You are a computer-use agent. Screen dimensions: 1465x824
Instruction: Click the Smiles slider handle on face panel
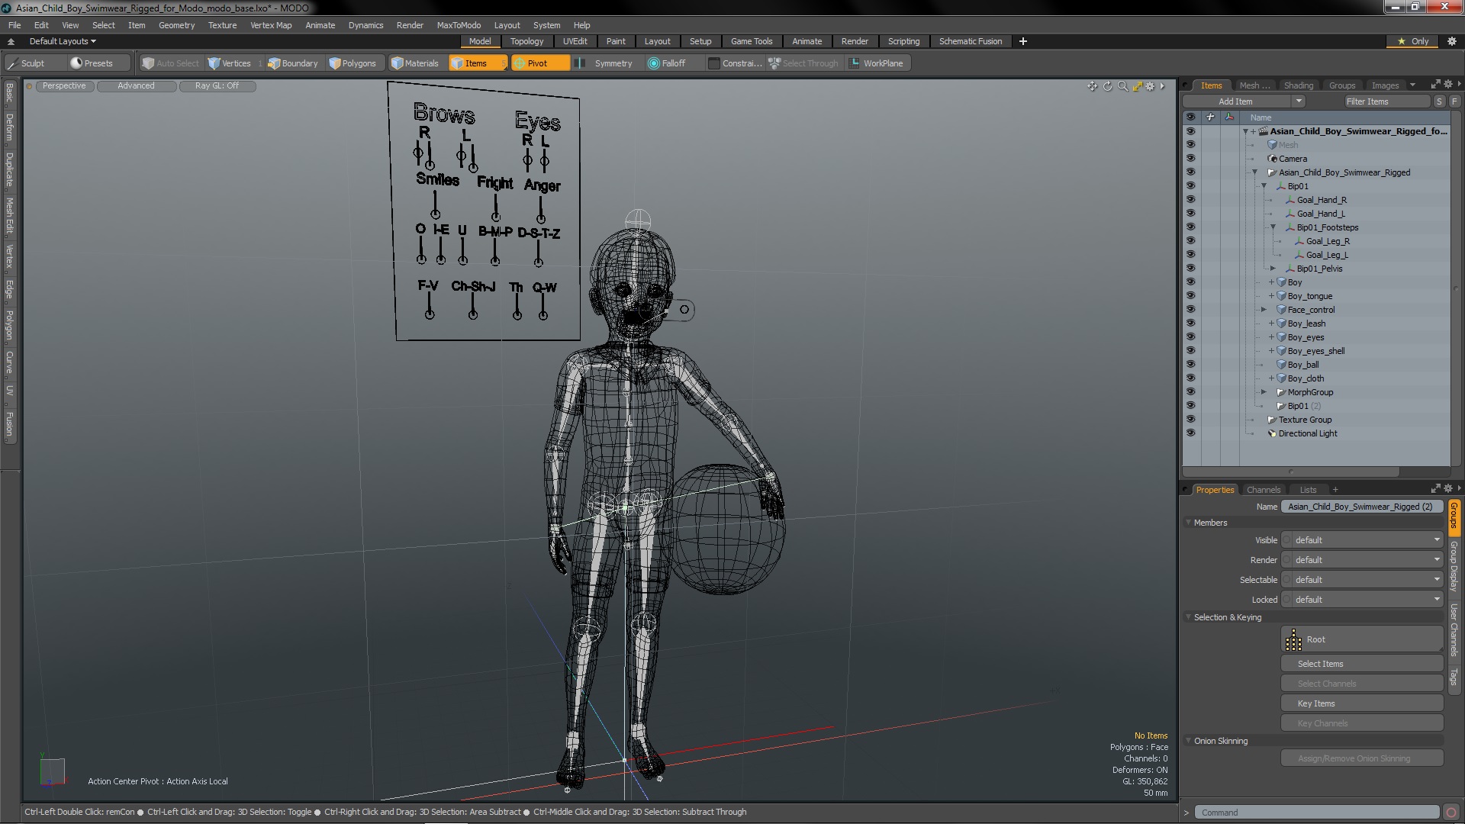coord(435,214)
